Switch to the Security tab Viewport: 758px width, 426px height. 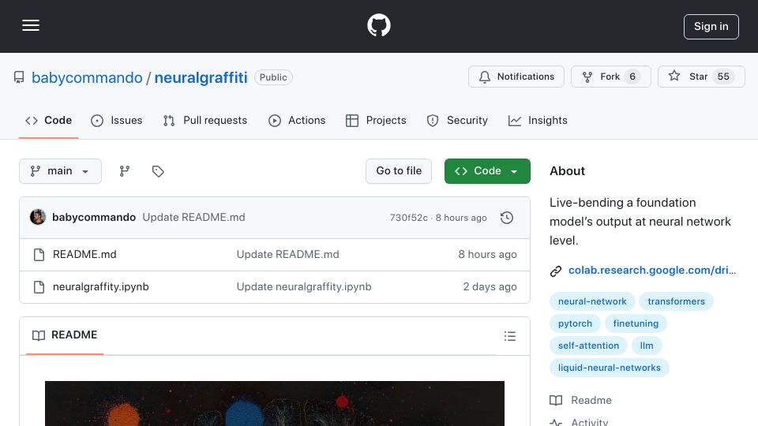pyautogui.click(x=457, y=120)
